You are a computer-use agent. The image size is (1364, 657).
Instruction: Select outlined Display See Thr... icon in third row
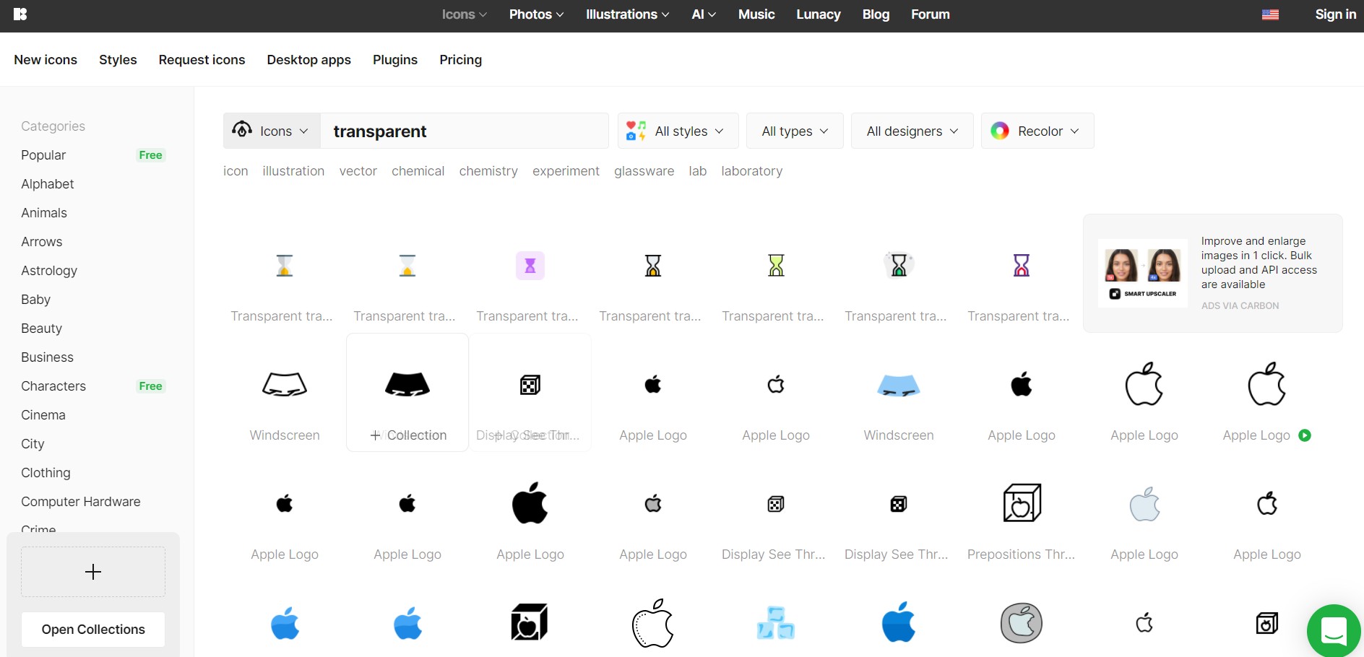tap(776, 504)
